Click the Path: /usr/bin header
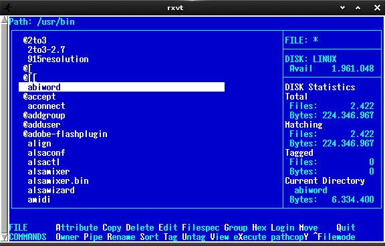 42,21
